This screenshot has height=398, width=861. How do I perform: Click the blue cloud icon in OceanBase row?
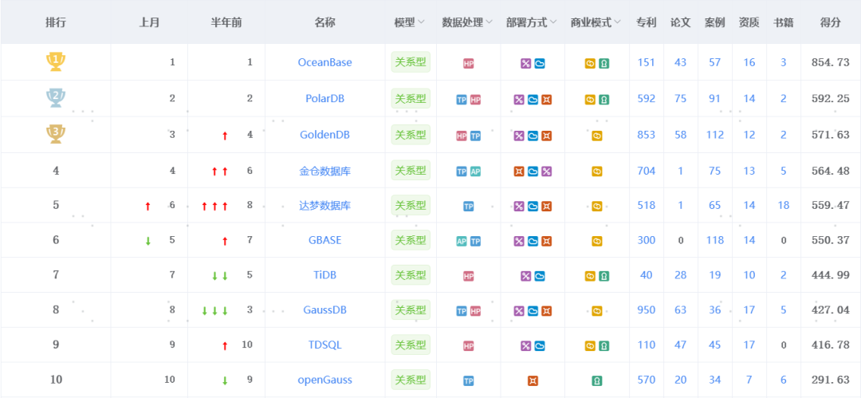point(539,64)
